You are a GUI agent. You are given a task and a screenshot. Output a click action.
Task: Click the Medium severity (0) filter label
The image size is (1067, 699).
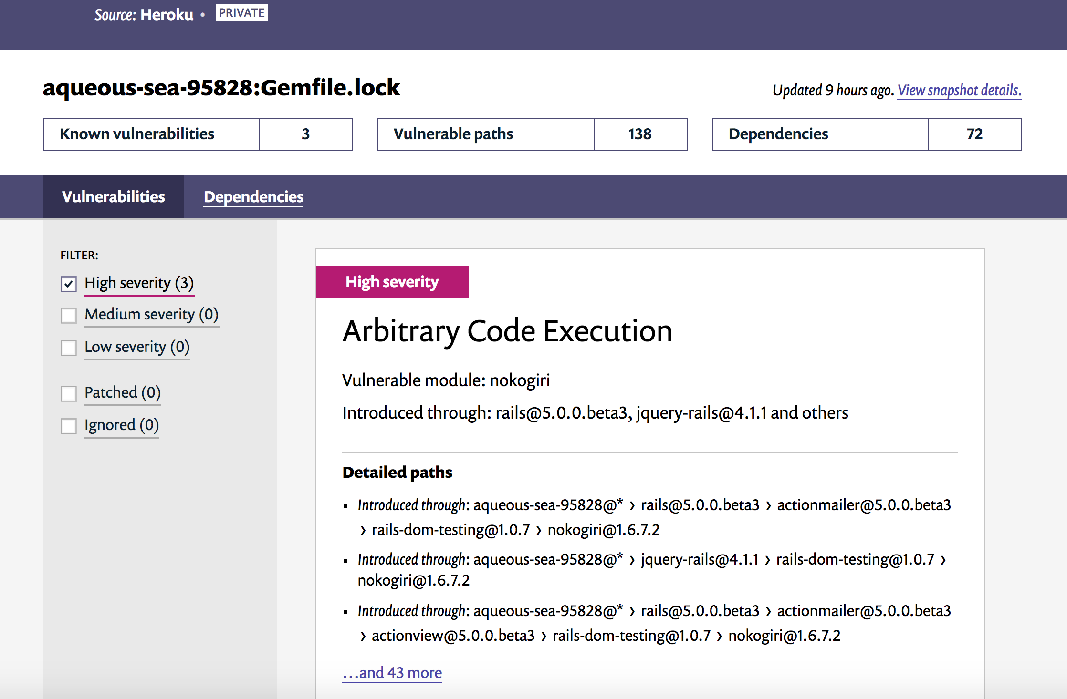pyautogui.click(x=151, y=314)
